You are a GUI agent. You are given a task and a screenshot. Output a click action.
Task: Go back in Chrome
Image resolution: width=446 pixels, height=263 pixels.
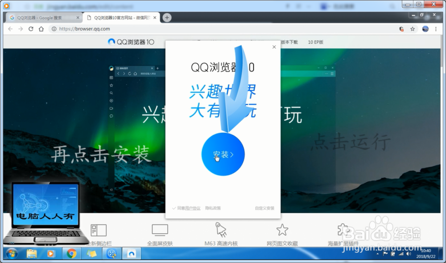click(x=10, y=29)
